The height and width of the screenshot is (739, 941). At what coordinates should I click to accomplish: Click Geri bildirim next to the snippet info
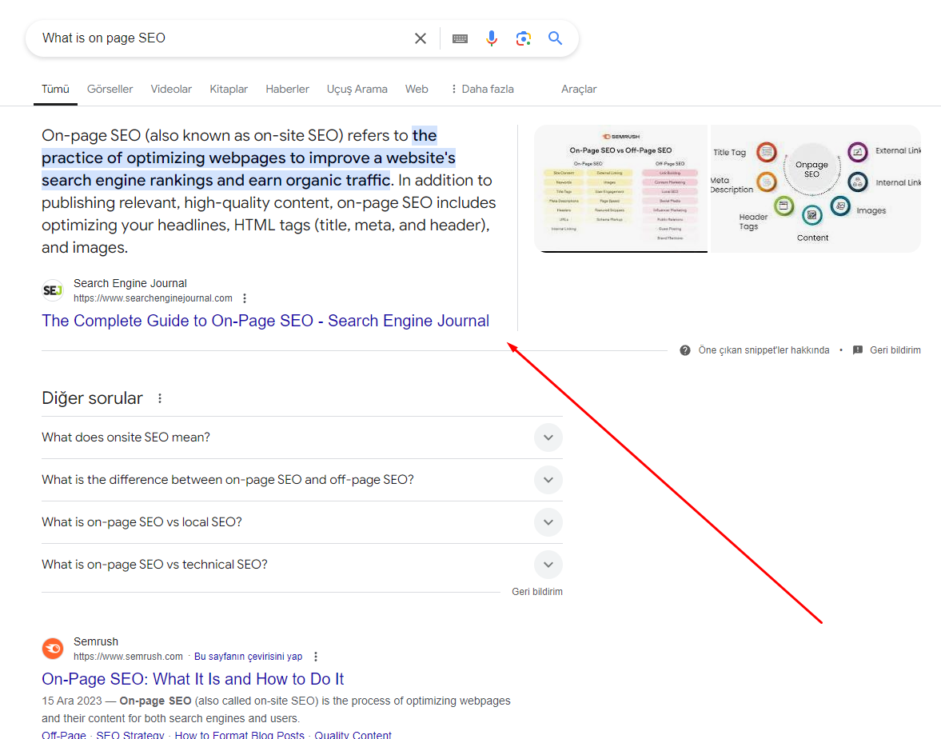pyautogui.click(x=895, y=350)
